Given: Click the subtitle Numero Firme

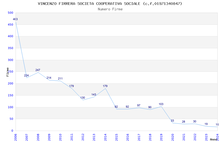Looking at the screenshot, I should [x=110, y=9].
